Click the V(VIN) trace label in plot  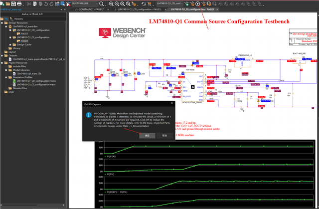(111, 157)
